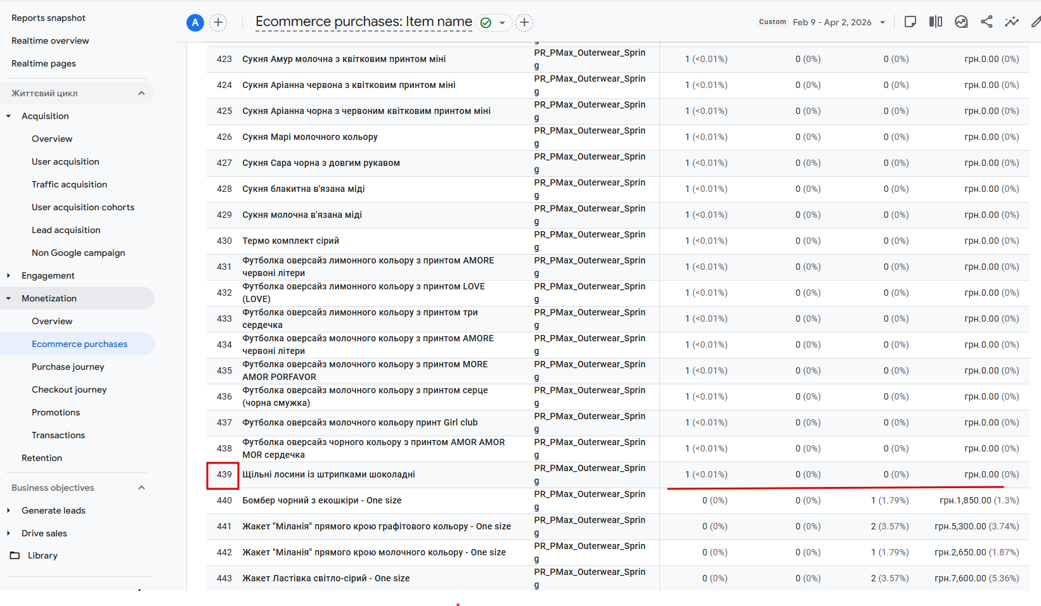1041x606 pixels.
Task: Open the Retention report
Action: 42,458
